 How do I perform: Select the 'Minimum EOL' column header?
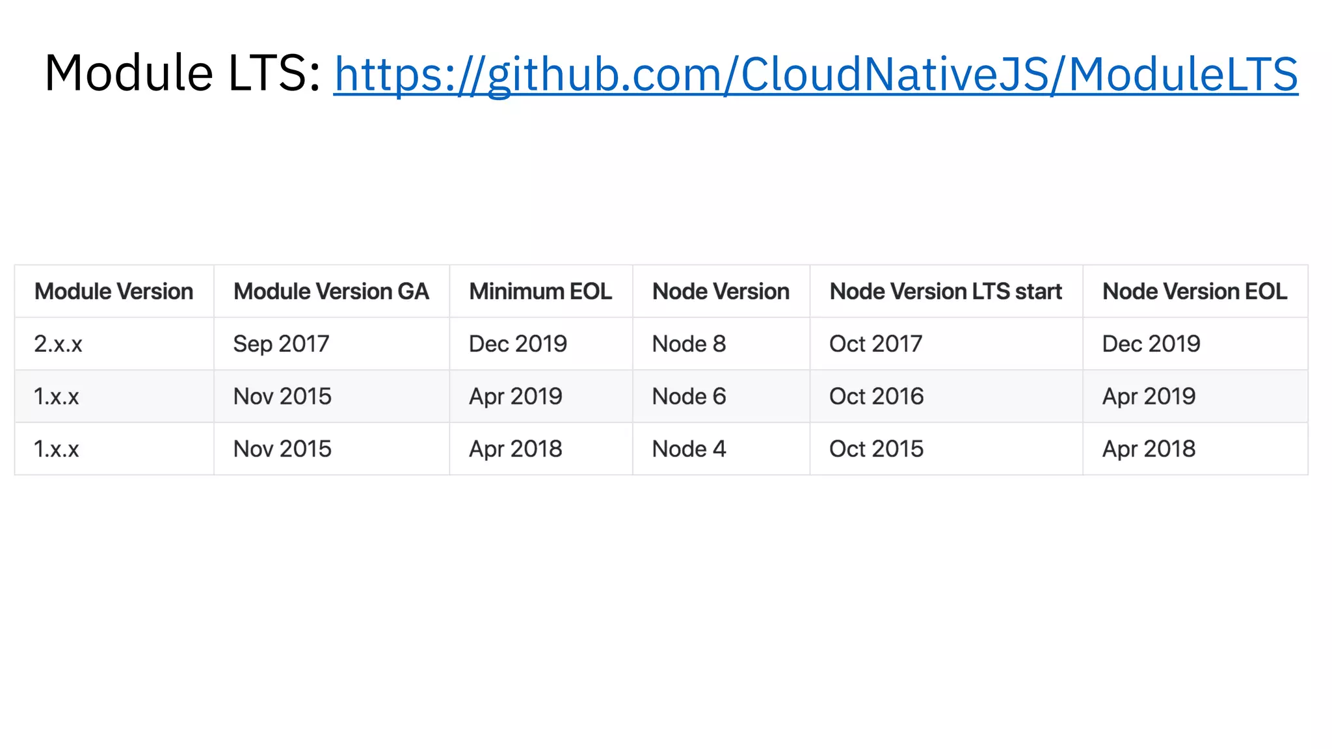pyautogui.click(x=540, y=291)
